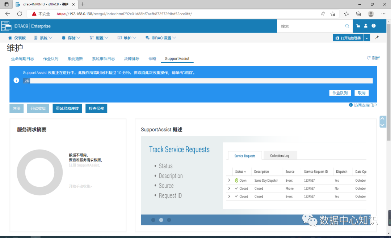Click 重试网络连接 button
Screen dimensions: 391x238
(67, 108)
